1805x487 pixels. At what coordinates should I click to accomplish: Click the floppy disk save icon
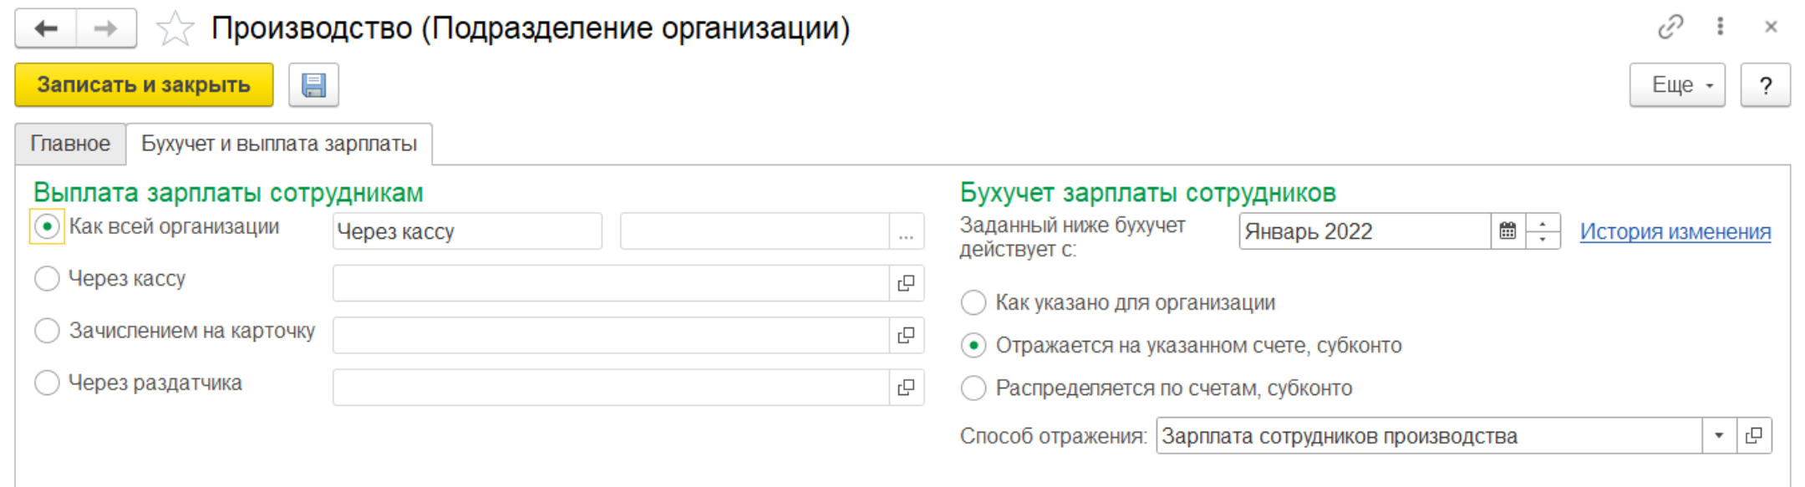click(x=313, y=85)
